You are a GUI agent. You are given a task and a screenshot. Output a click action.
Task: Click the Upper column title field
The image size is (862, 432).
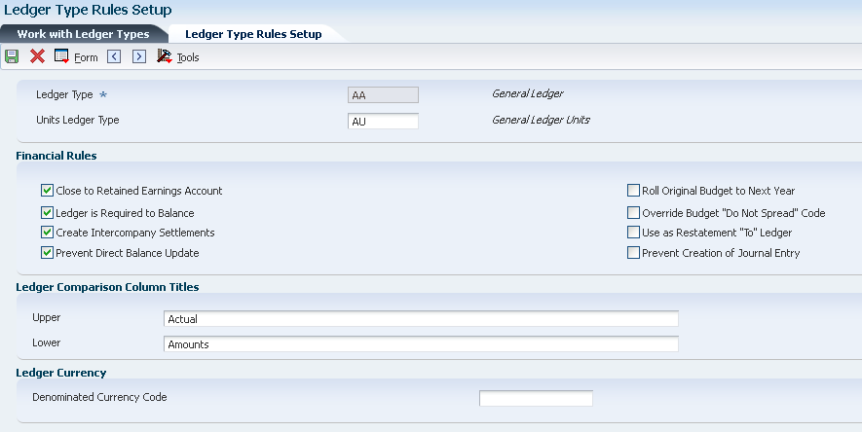pyautogui.click(x=421, y=319)
